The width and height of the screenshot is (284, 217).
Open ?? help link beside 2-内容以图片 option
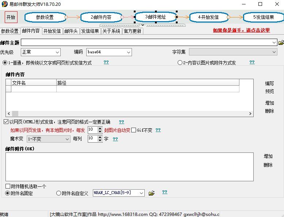tap(252, 62)
